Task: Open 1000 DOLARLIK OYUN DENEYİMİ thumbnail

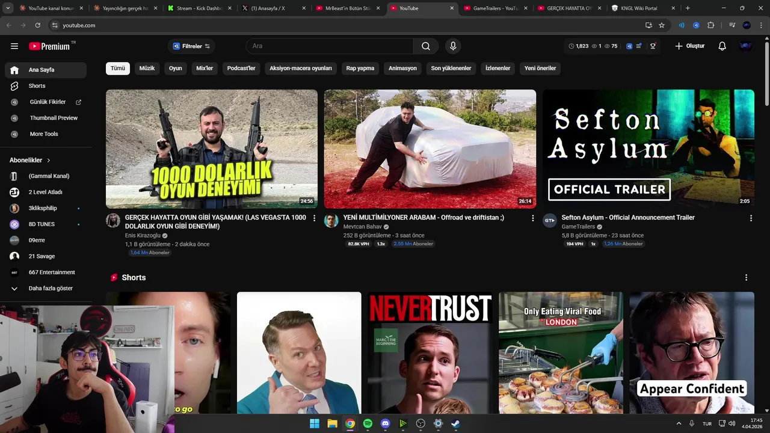Action: click(x=212, y=149)
